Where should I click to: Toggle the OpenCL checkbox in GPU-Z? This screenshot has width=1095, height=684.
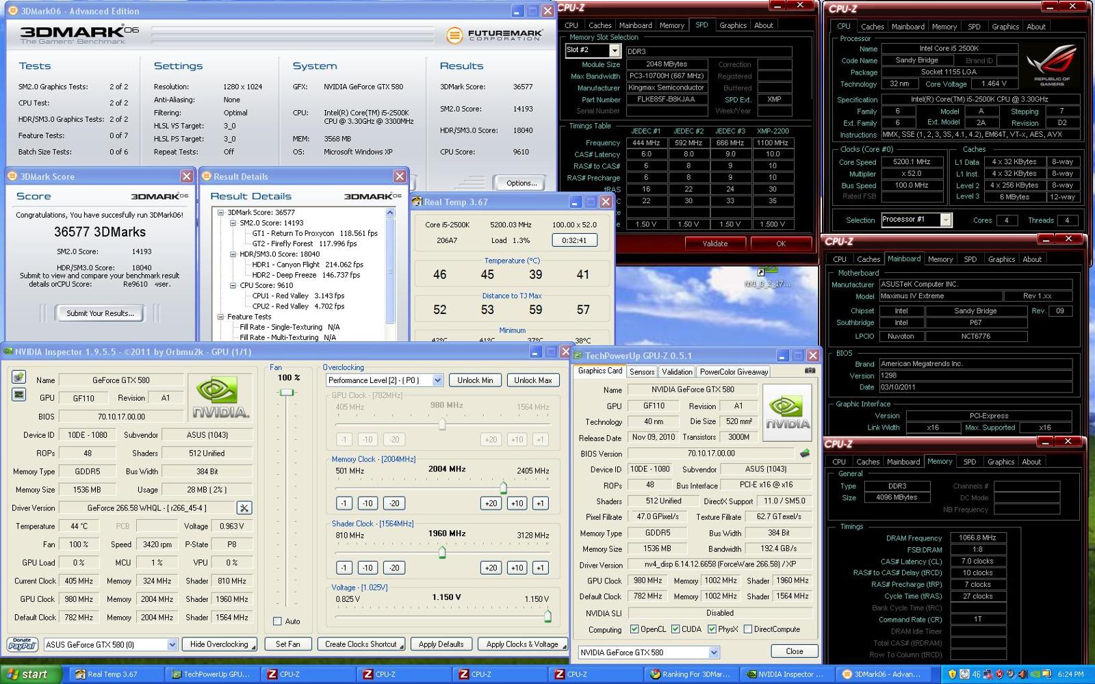pyautogui.click(x=634, y=629)
